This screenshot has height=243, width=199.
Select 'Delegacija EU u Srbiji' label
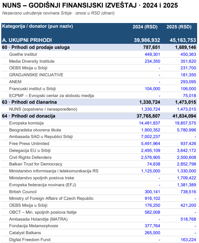(x=30, y=151)
